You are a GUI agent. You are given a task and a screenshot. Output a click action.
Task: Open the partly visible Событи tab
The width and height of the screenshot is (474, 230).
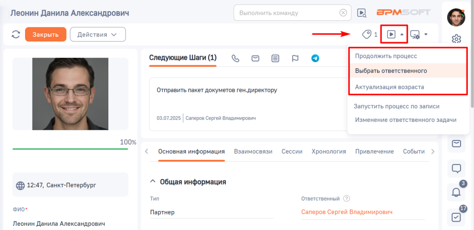click(x=414, y=151)
